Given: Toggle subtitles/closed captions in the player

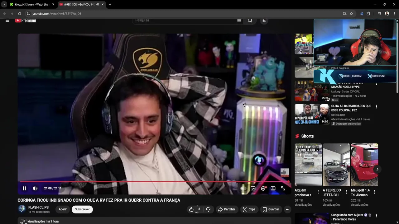Looking at the screenshot, I should 253,188.
